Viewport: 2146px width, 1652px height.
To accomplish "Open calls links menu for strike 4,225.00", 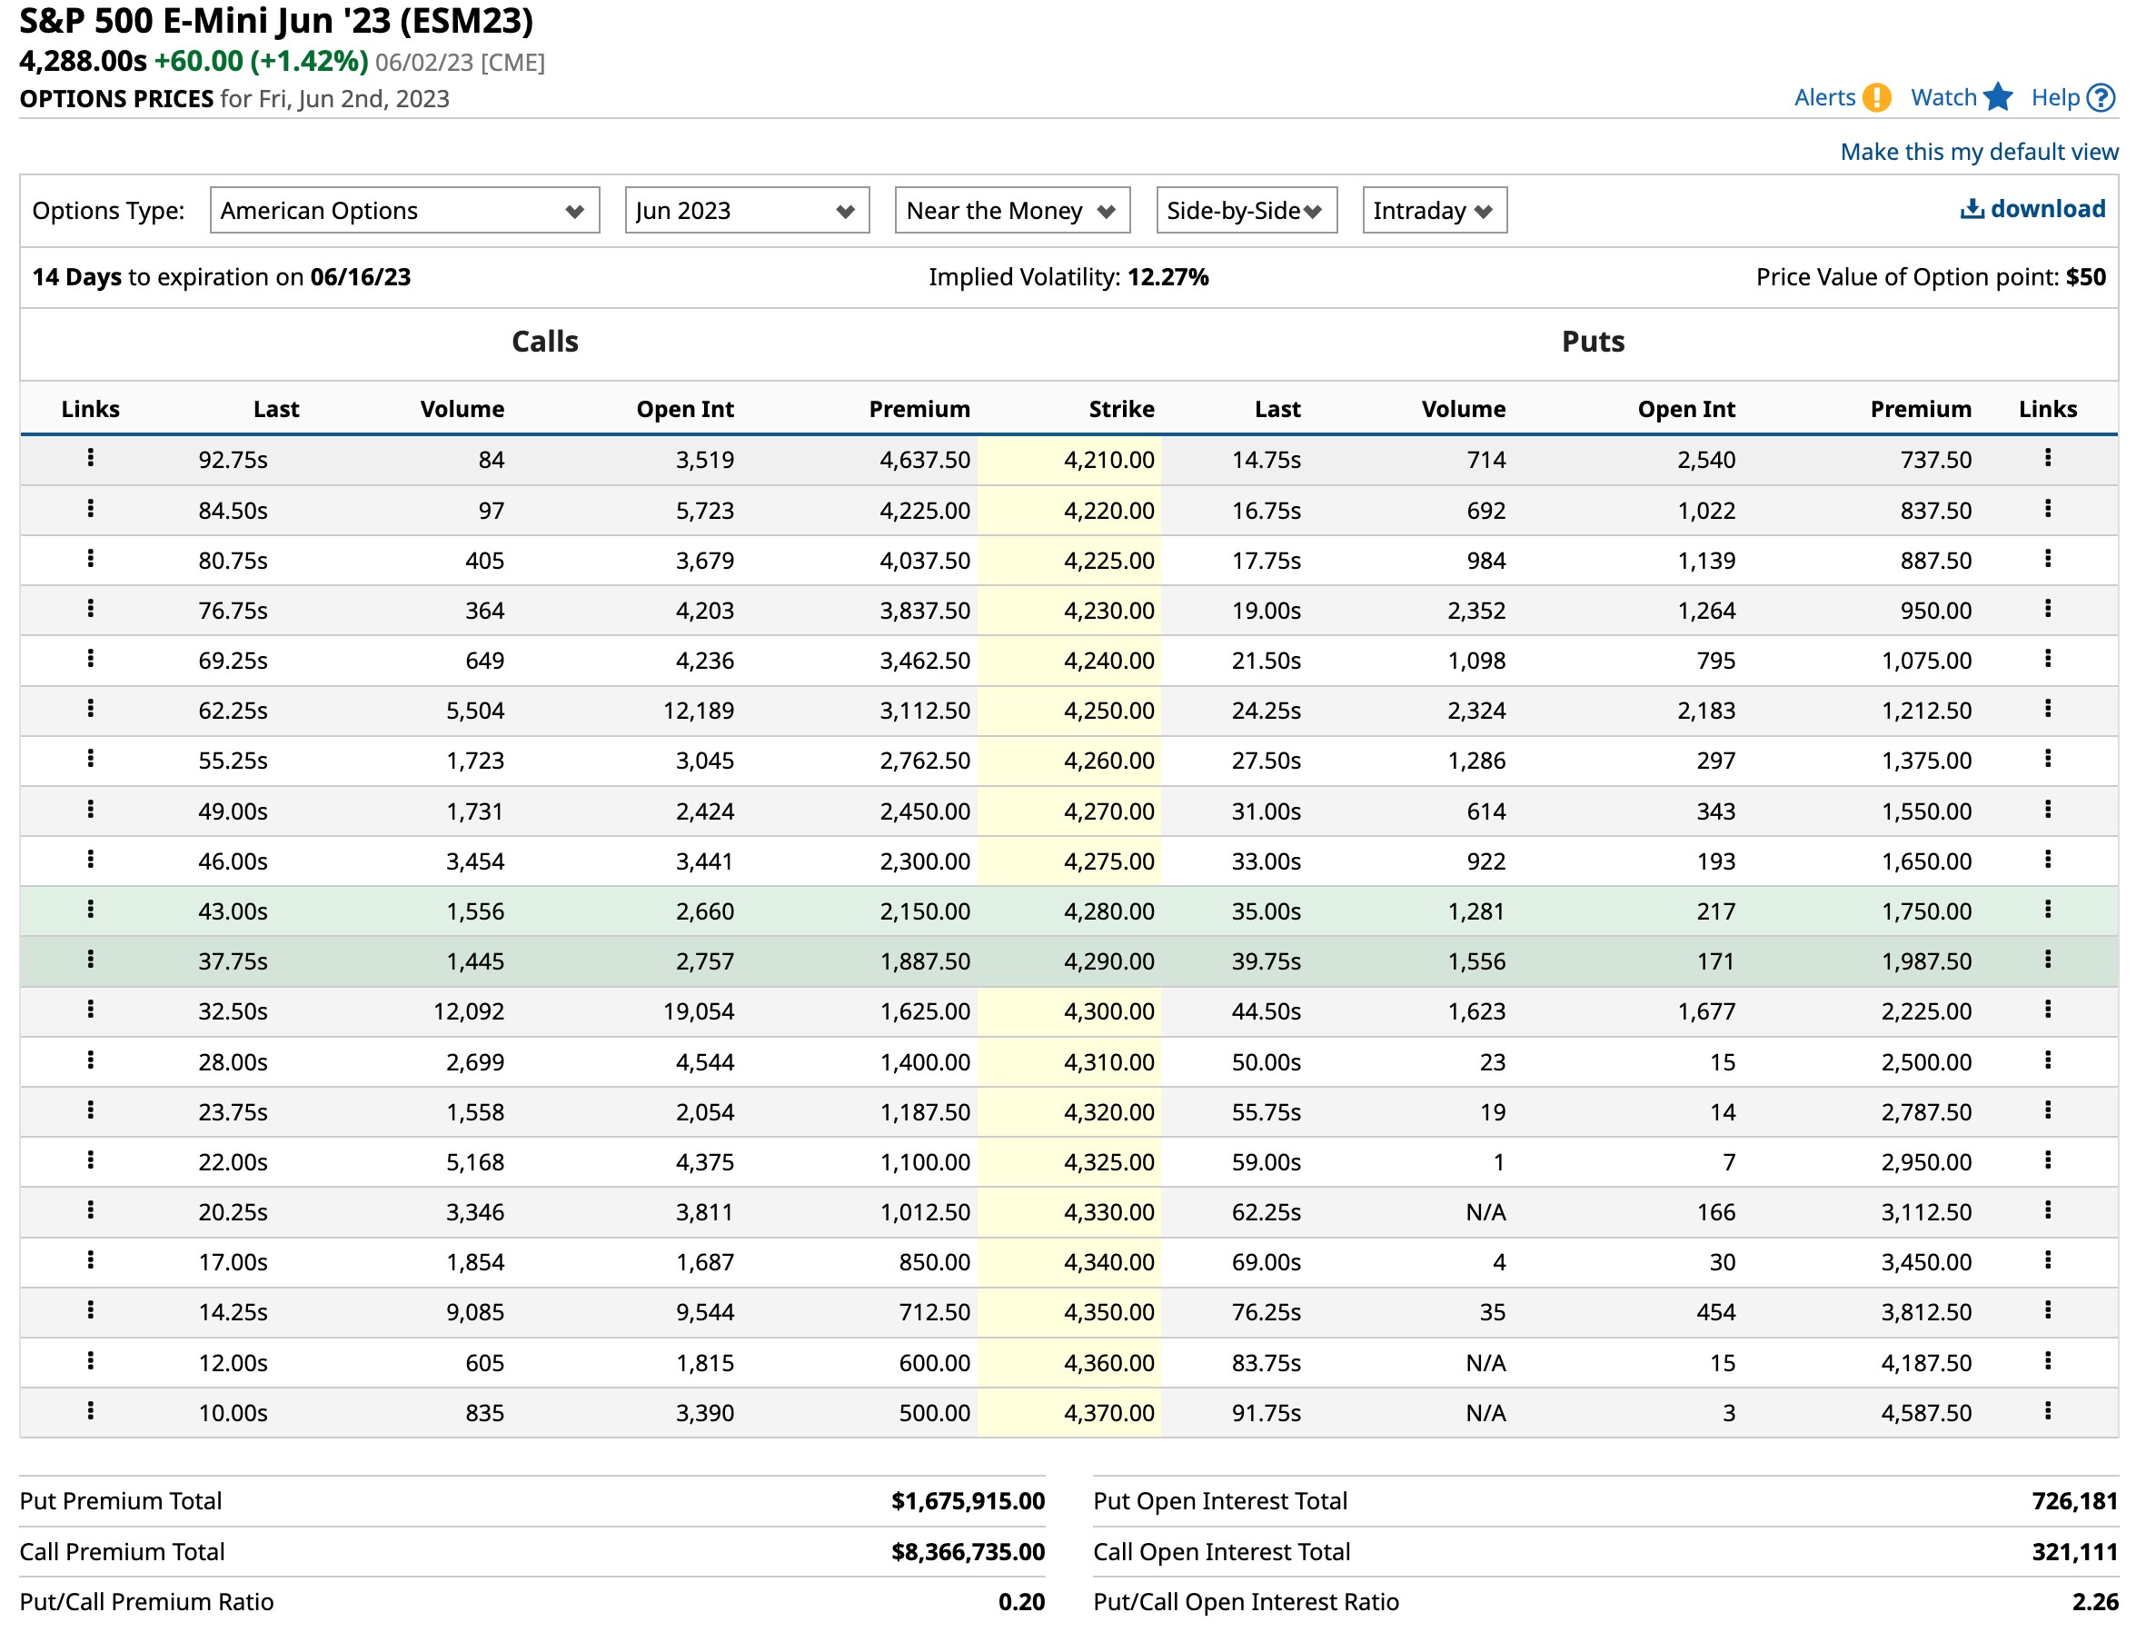I will (90, 558).
